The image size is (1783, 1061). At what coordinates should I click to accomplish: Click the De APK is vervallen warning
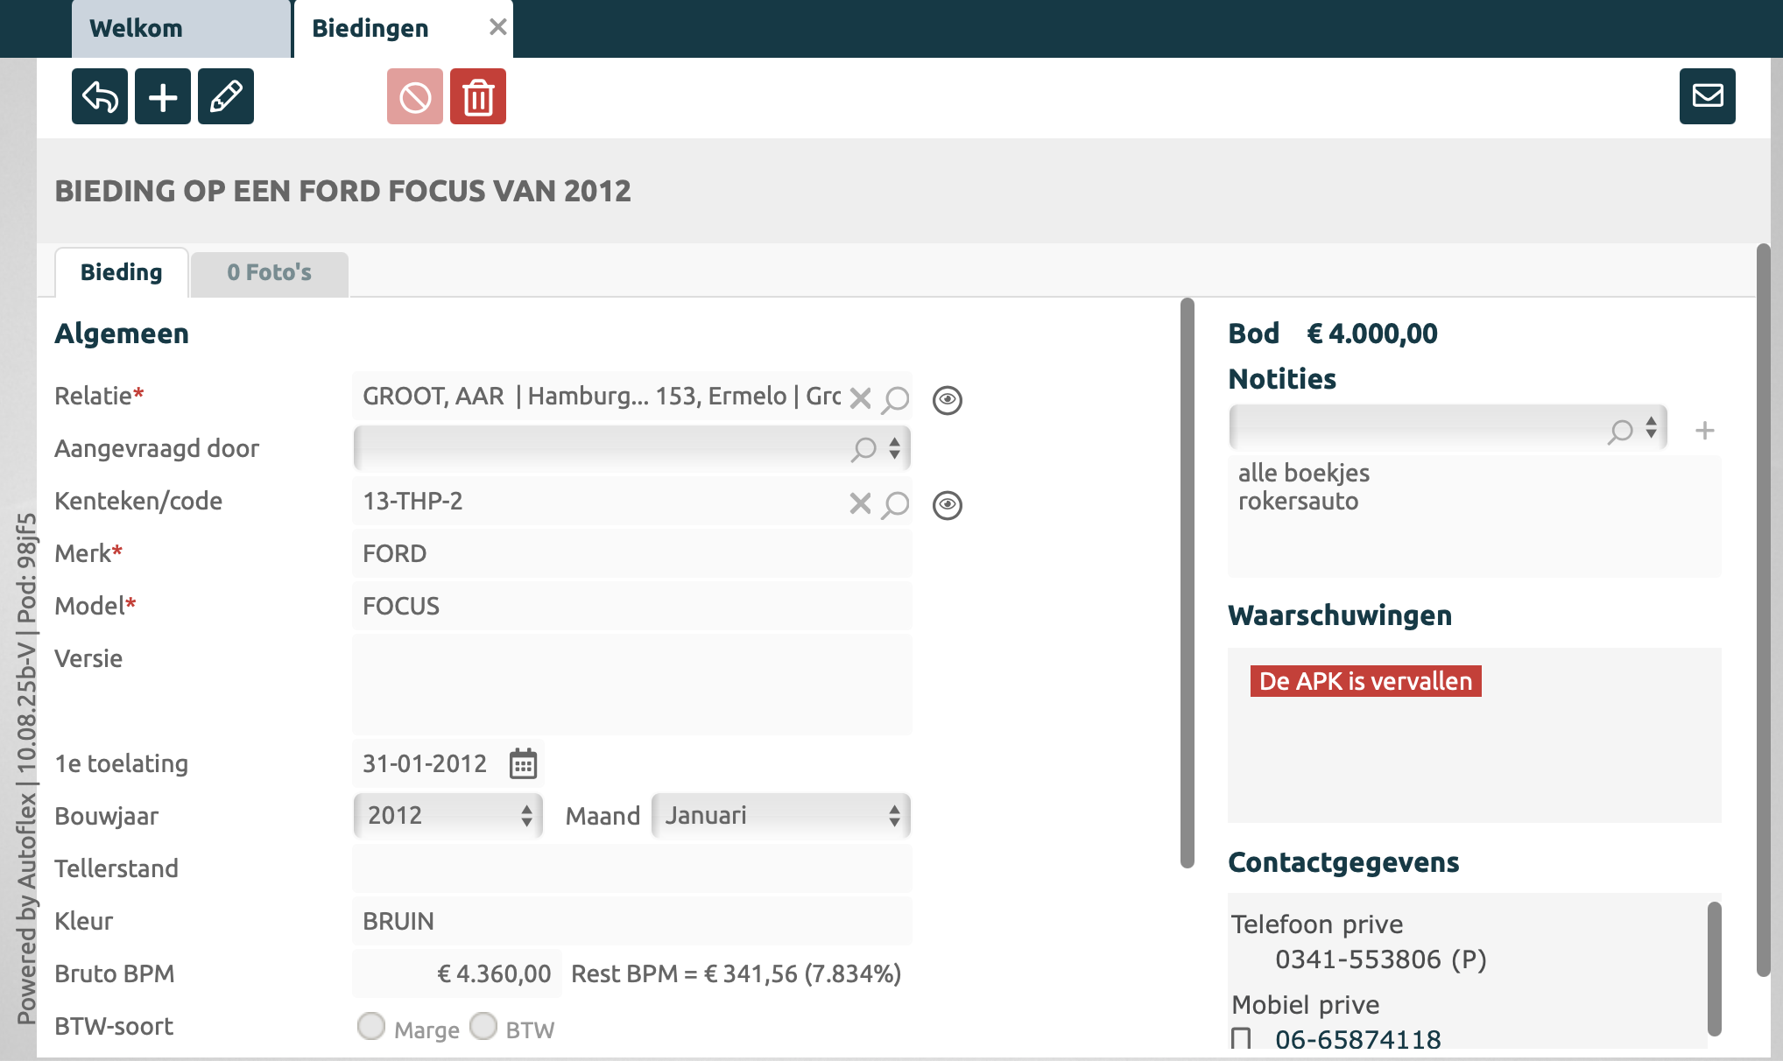(x=1365, y=681)
